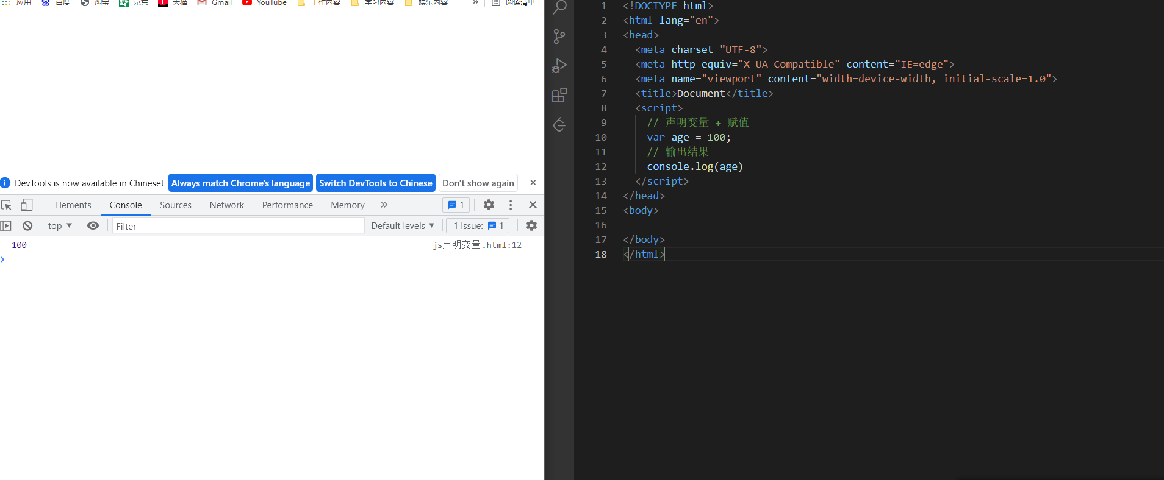
Task: Click the 'var age = 100;' code line
Action: point(689,138)
